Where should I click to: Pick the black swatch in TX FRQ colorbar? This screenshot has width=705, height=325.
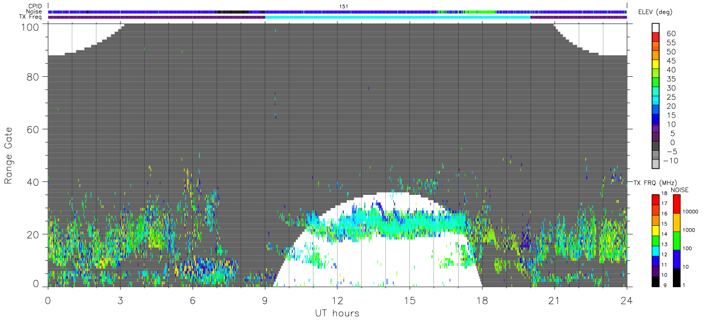[x=655, y=281]
